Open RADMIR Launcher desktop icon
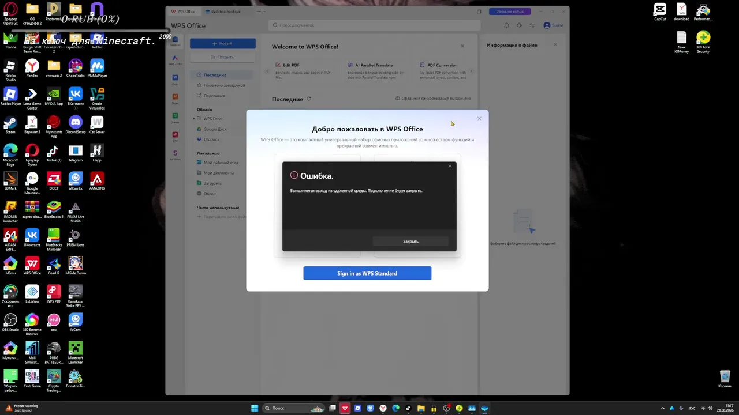Screen dimensions: 739x415 (10, 210)
